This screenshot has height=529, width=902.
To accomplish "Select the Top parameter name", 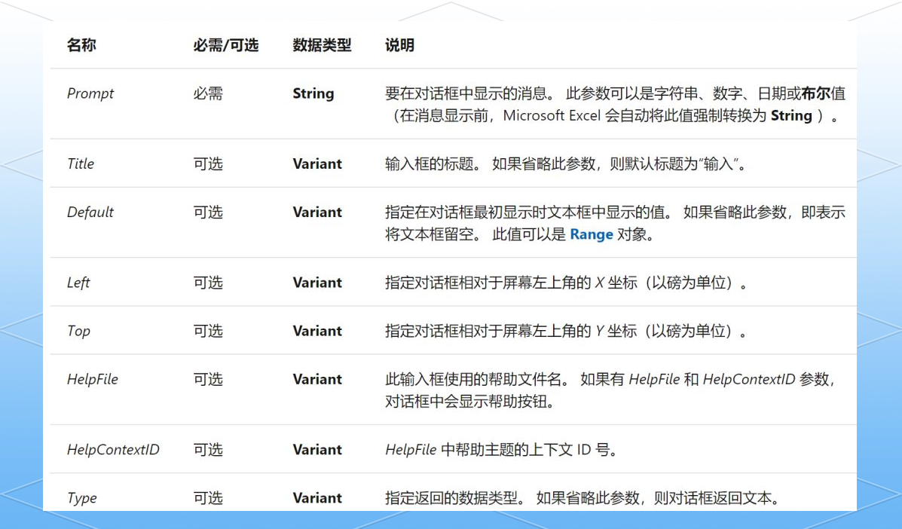I will (79, 332).
